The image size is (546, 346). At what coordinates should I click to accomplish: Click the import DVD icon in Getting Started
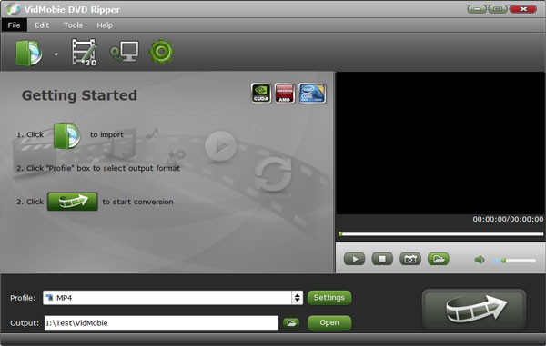tap(66, 135)
